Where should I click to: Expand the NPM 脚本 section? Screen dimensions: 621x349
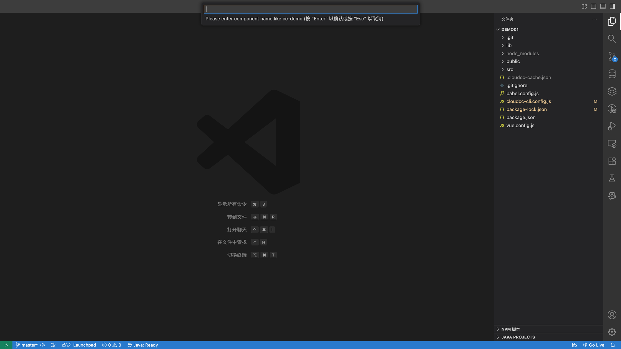(x=510, y=329)
